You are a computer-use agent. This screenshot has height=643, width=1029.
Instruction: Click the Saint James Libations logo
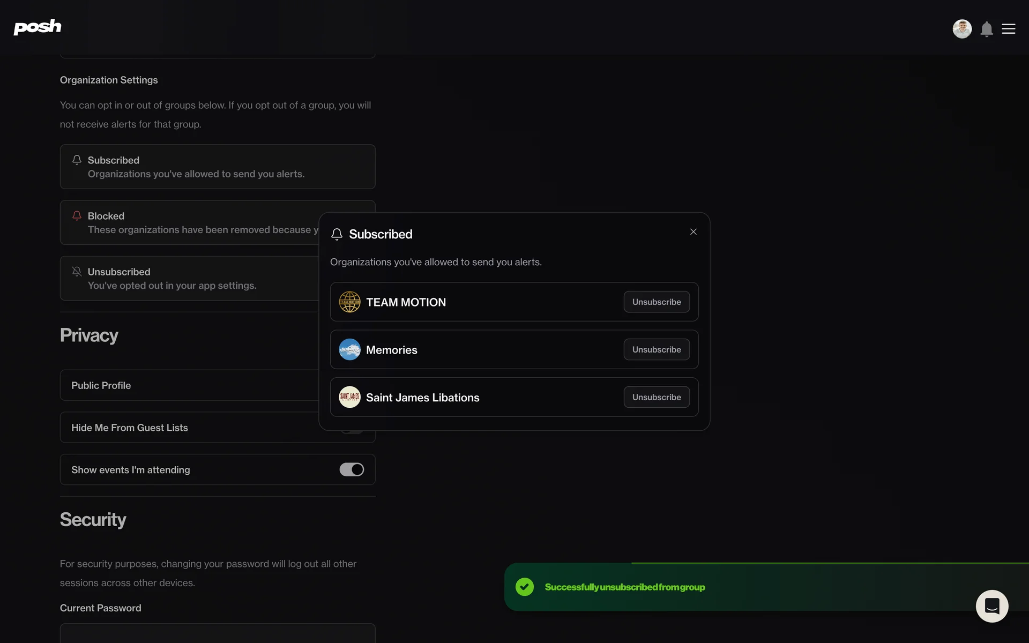click(x=349, y=398)
